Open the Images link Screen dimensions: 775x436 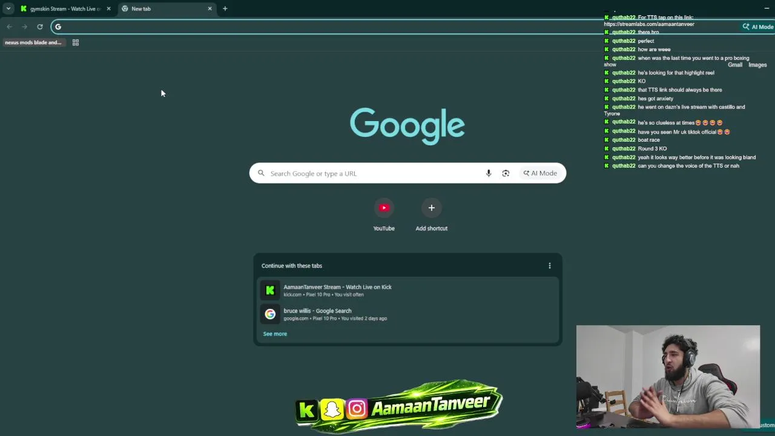757,65
